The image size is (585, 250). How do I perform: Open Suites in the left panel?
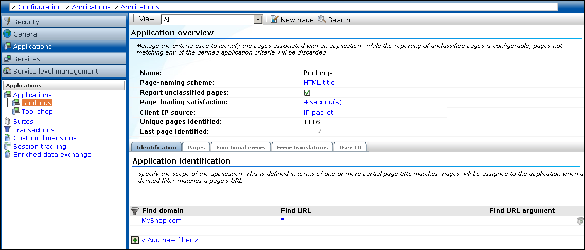coord(23,121)
